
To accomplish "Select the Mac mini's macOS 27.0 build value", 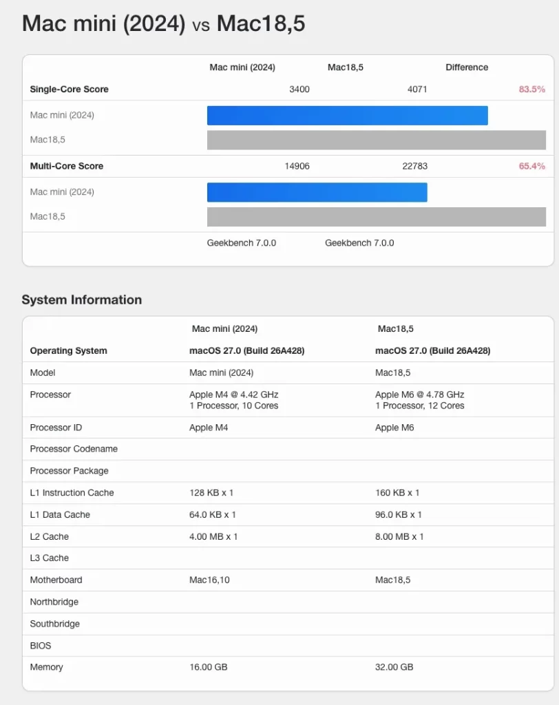I will point(247,350).
